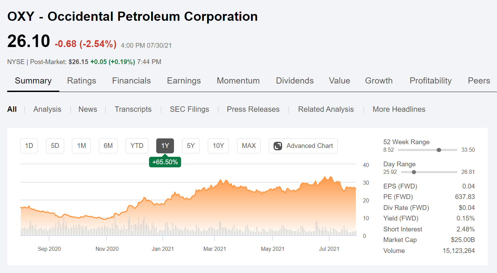Select the MAX chart range
Image resolution: width=497 pixels, height=273 pixels.
249,146
